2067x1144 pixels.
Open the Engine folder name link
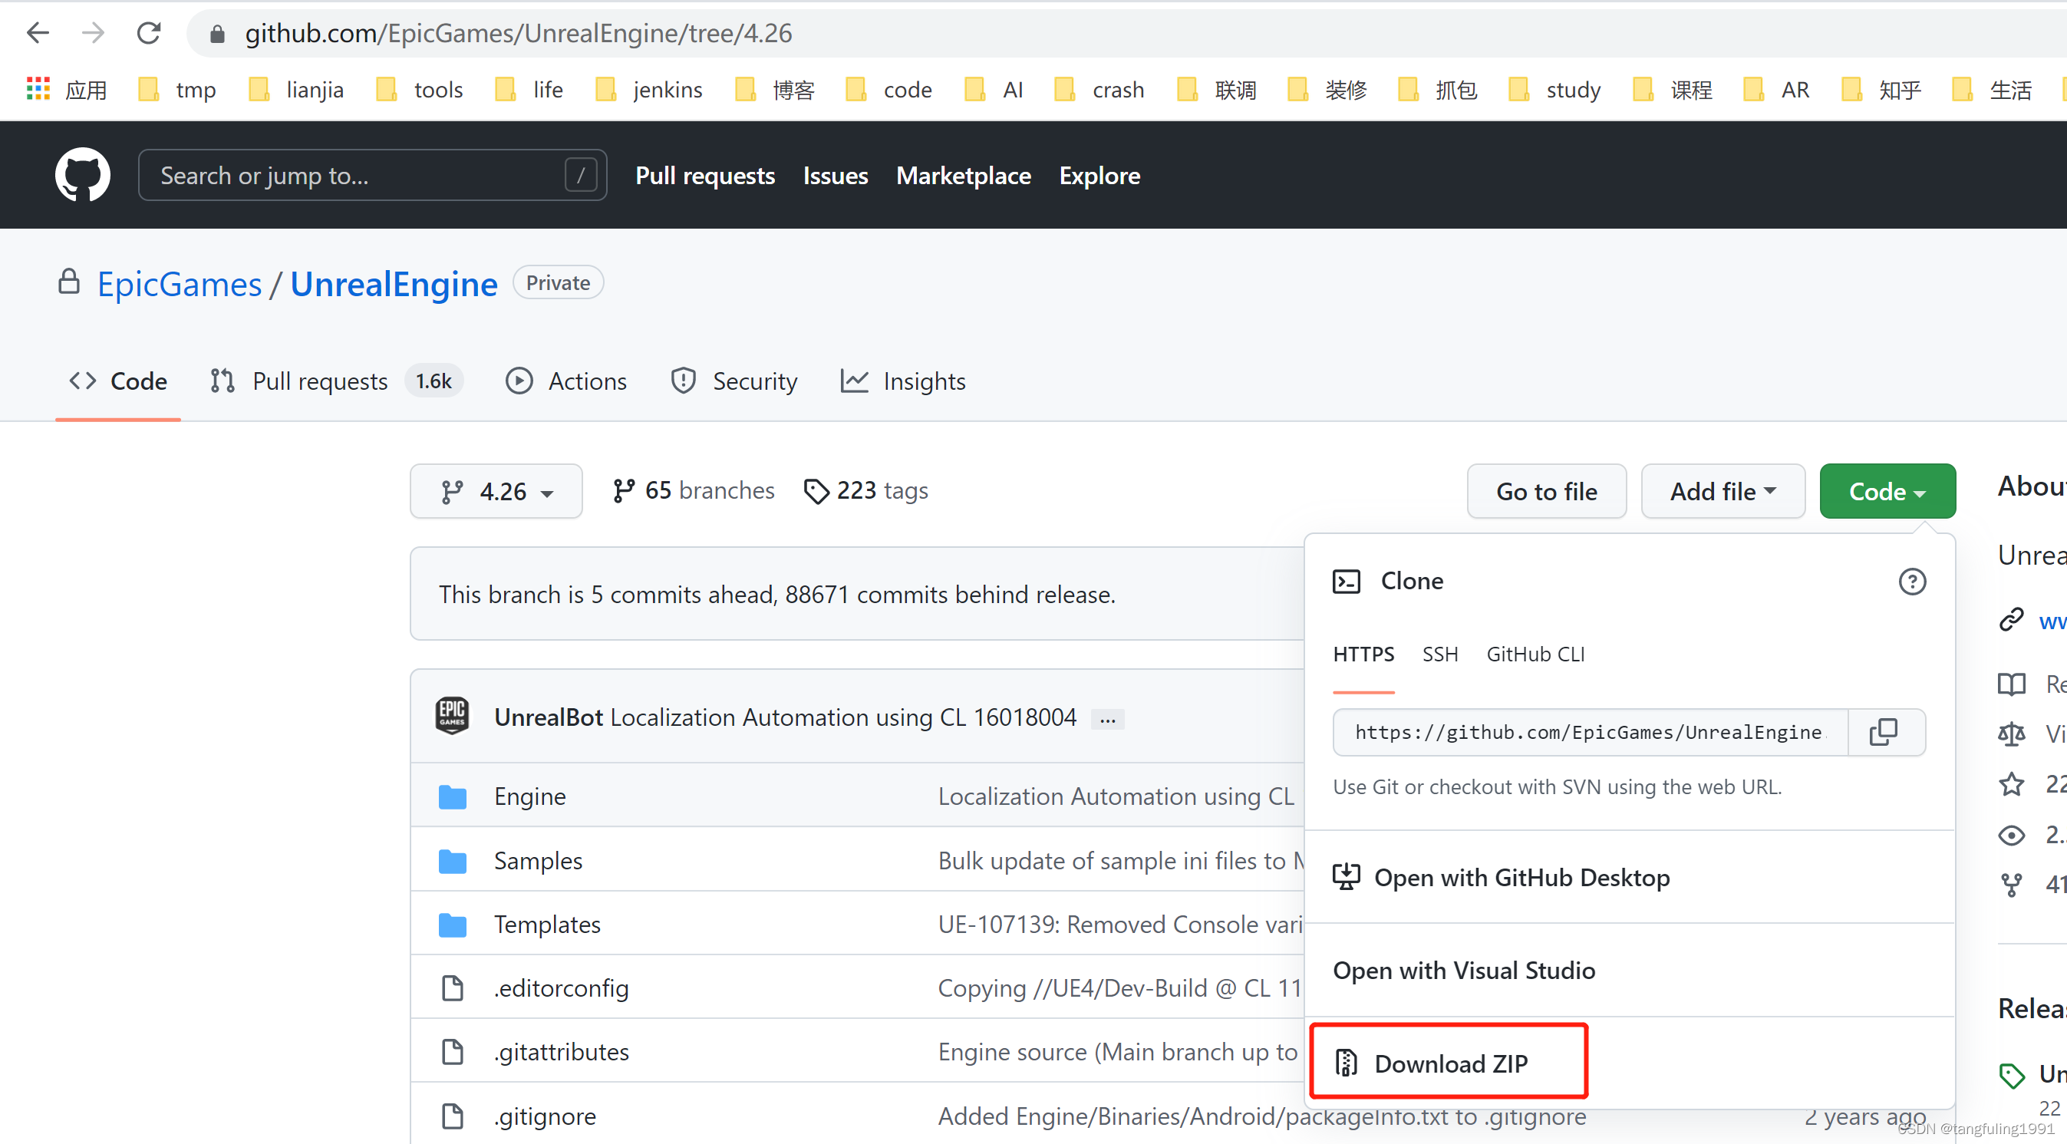click(x=529, y=796)
